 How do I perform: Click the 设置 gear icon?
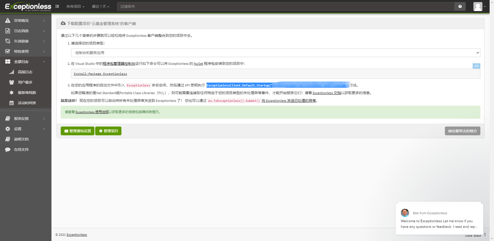tap(8, 129)
